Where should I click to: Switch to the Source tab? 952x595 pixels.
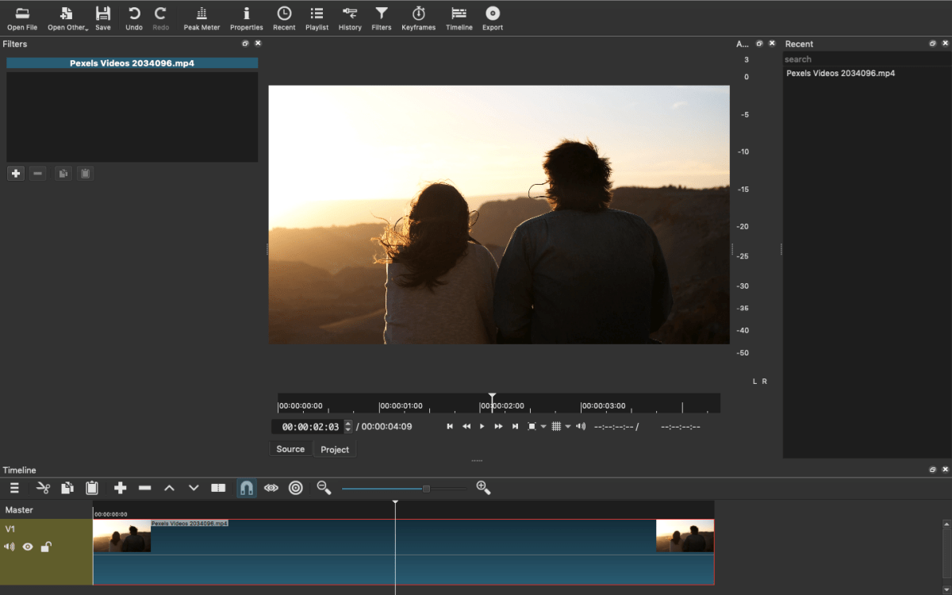pyautogui.click(x=290, y=449)
